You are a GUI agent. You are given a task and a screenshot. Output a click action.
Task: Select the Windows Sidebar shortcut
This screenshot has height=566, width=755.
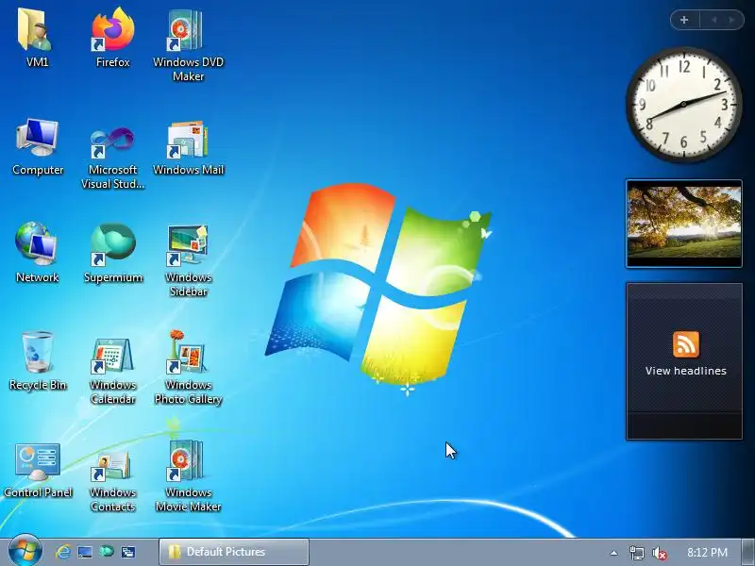(x=188, y=261)
